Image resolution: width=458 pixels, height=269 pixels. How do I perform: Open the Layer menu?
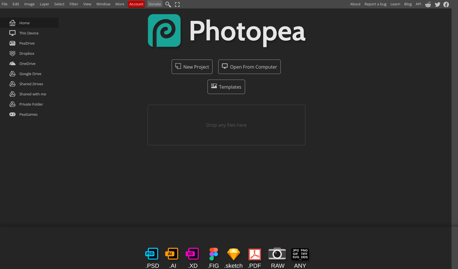(x=44, y=4)
